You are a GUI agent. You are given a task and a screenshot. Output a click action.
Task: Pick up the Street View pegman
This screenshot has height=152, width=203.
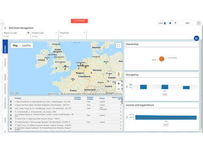[119, 74]
